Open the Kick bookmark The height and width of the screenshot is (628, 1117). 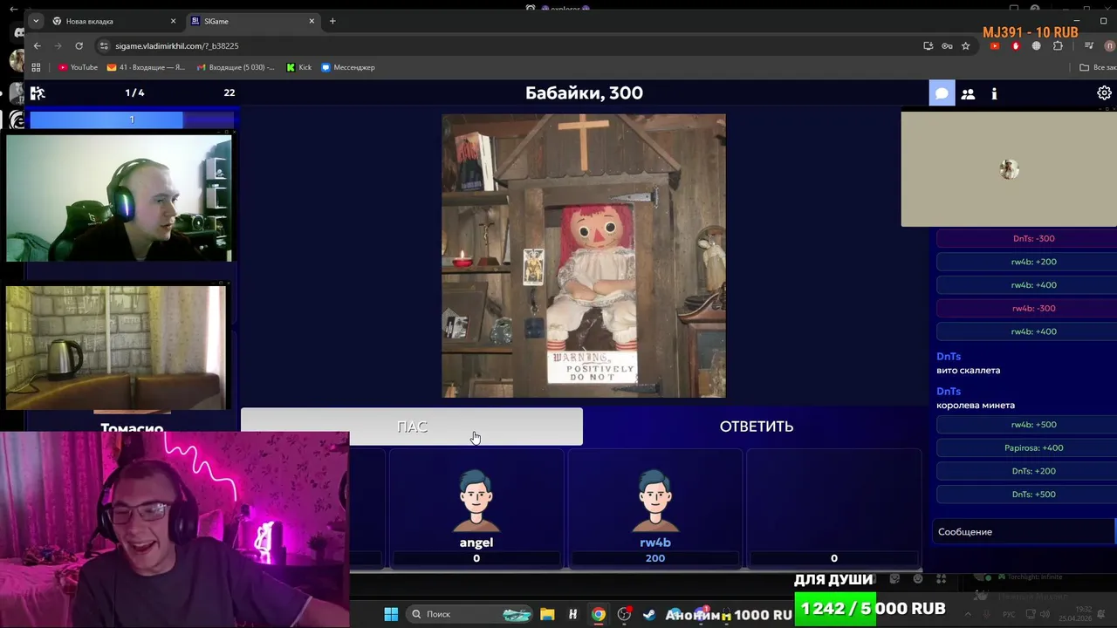point(298,67)
